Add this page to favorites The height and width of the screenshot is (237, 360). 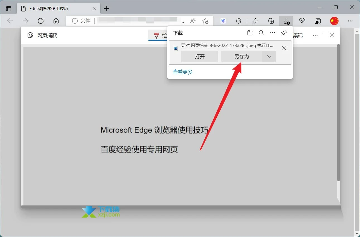[x=206, y=21]
